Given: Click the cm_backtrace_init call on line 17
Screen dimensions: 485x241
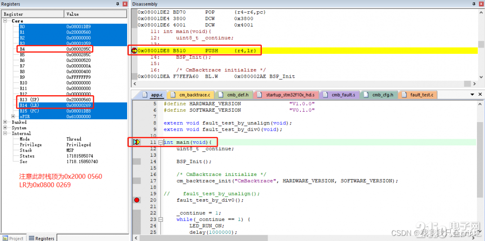Looking at the screenshot, I should (x=287, y=181).
